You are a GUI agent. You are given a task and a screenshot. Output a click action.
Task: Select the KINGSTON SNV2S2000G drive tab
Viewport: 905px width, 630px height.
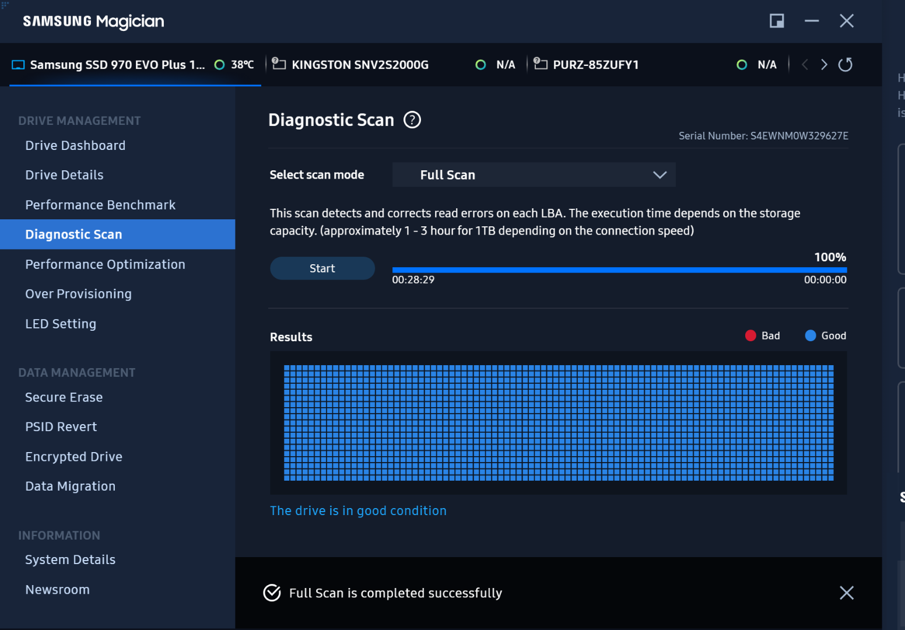395,65
